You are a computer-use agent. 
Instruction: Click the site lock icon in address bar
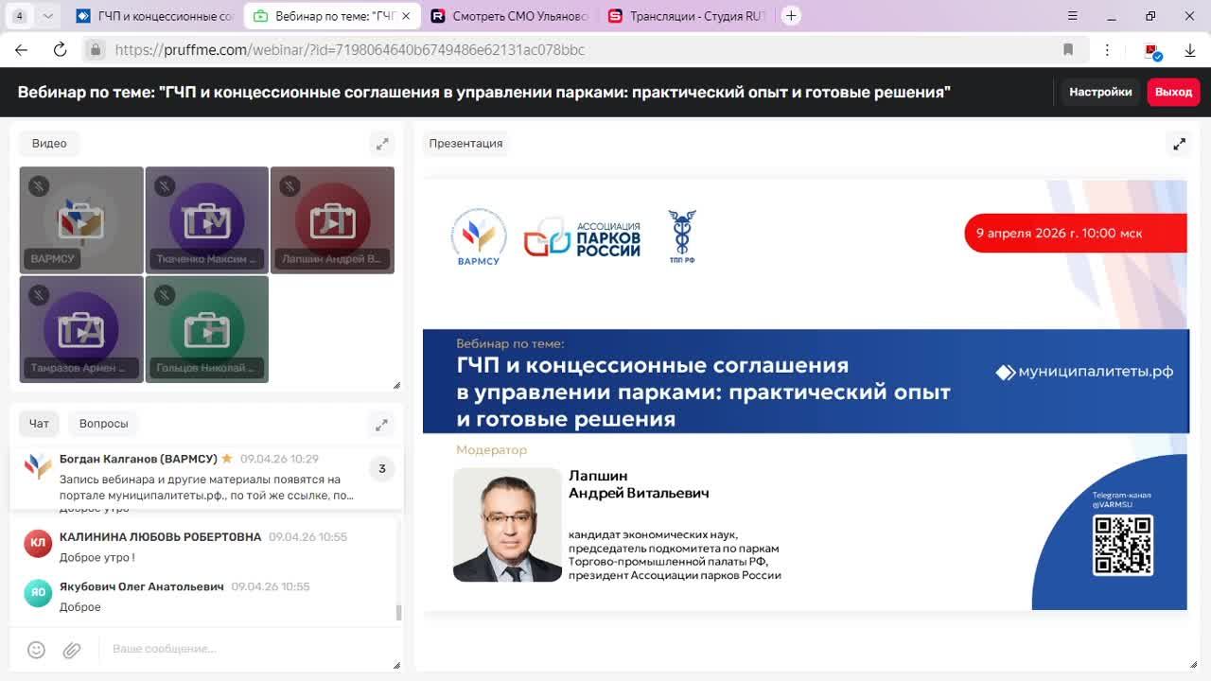[x=95, y=50]
